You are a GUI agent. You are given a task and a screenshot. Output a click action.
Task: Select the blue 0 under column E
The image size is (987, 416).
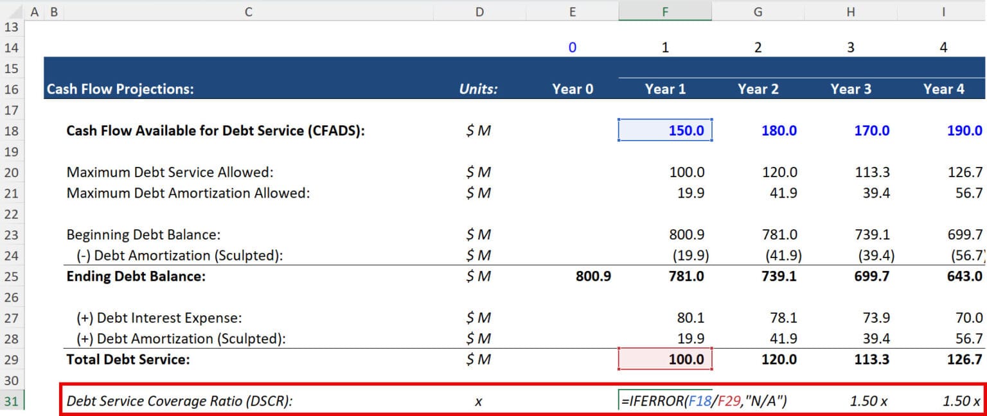tap(573, 47)
